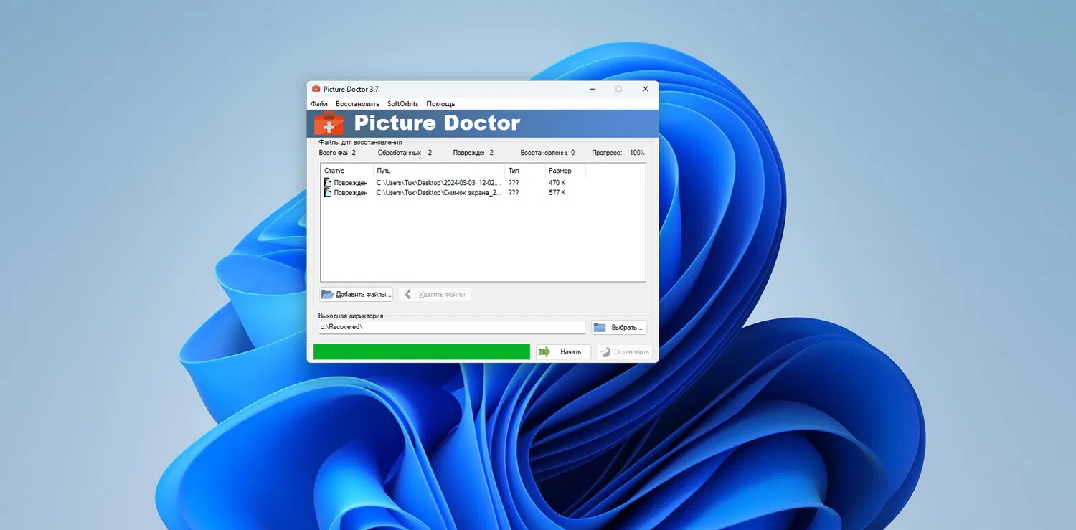This screenshot has height=530, width=1076.
Task: Click the Добавить файлы... button
Action: pyautogui.click(x=357, y=294)
